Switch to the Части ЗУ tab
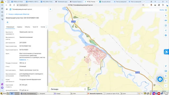This screenshot has width=169, height=95. pos(35,27)
